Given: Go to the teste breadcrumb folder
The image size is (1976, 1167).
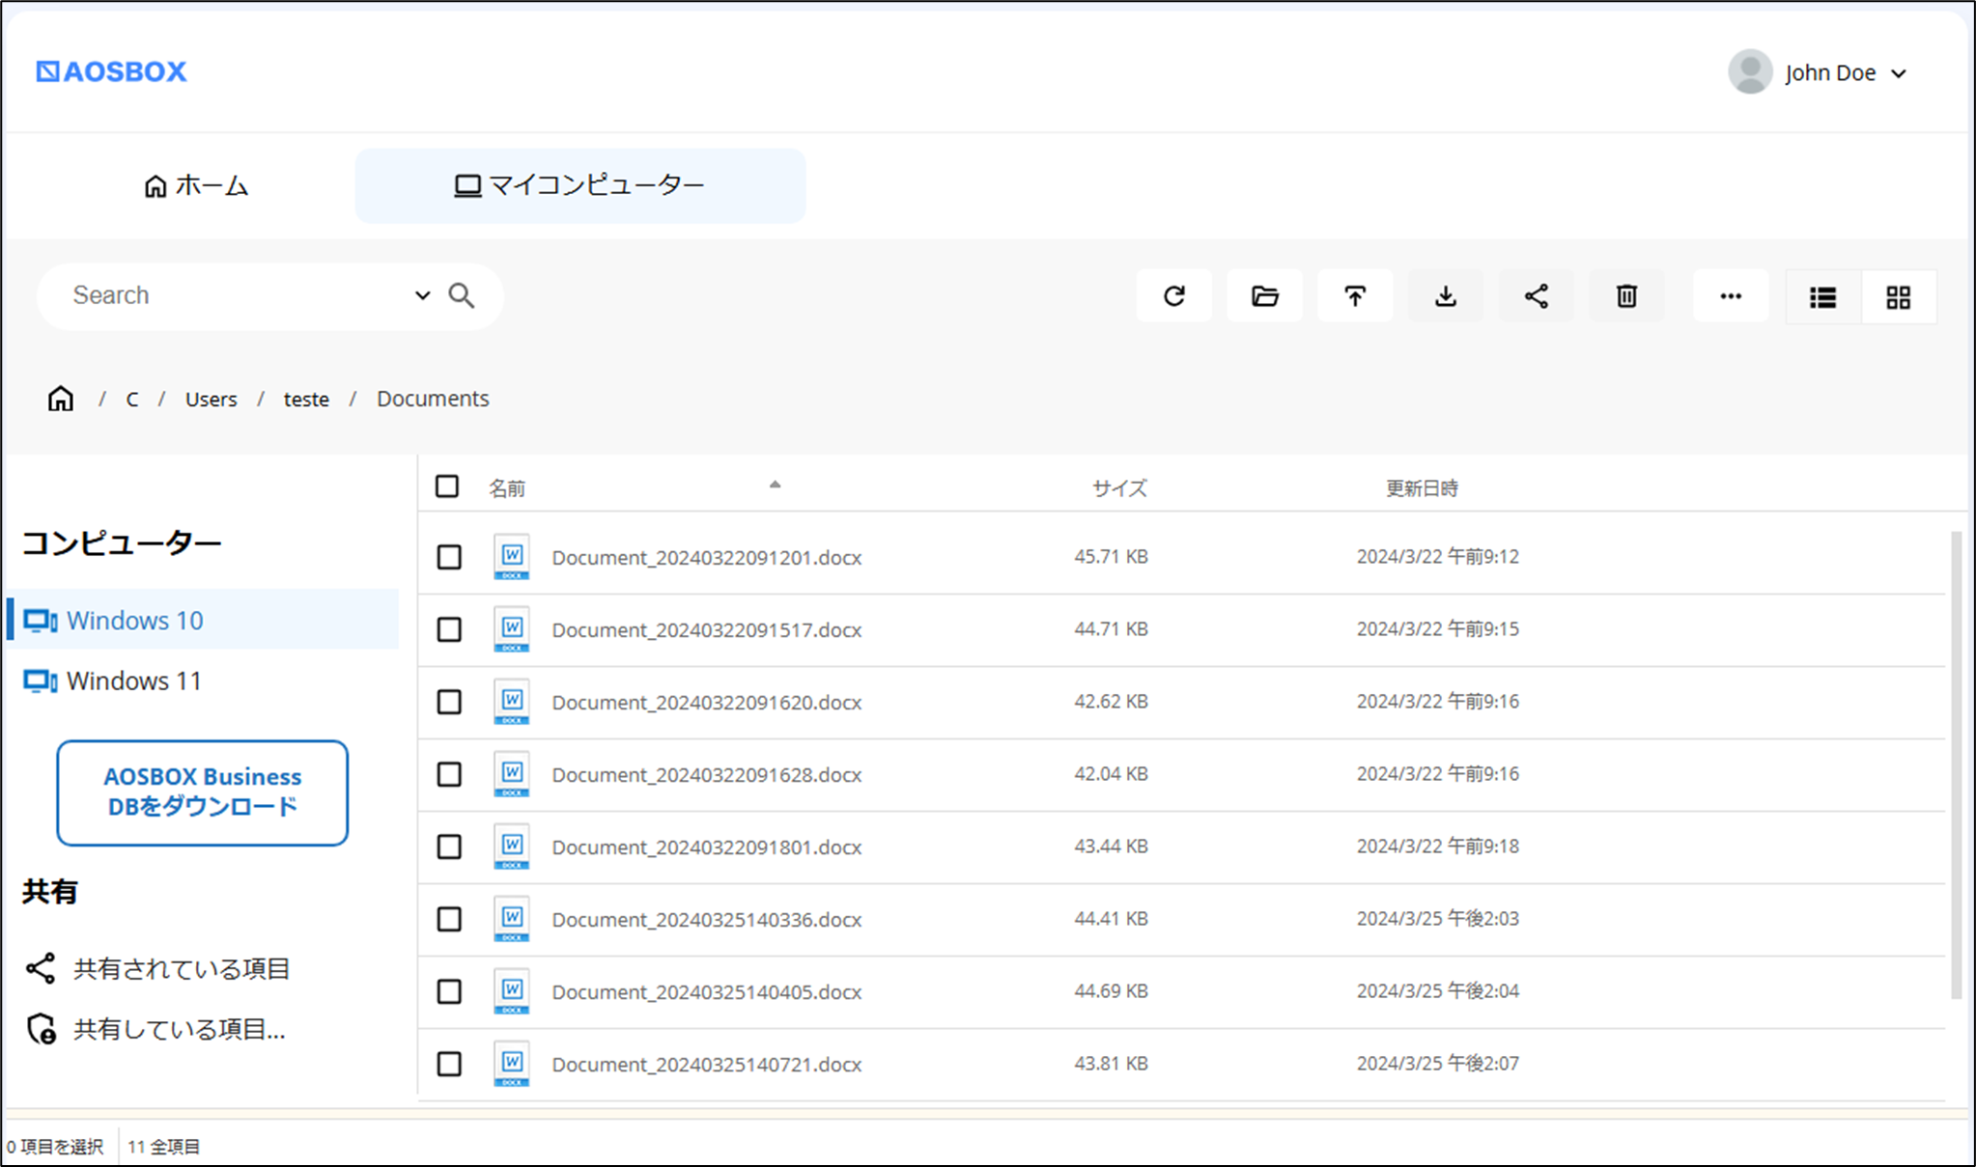Looking at the screenshot, I should (306, 399).
